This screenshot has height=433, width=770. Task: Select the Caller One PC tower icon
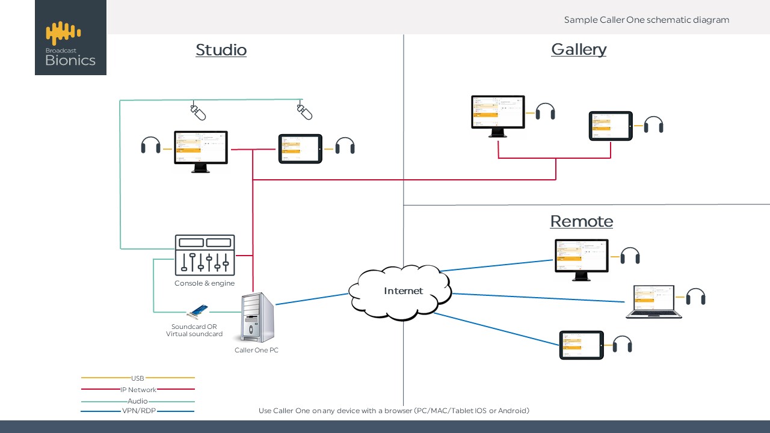click(257, 318)
